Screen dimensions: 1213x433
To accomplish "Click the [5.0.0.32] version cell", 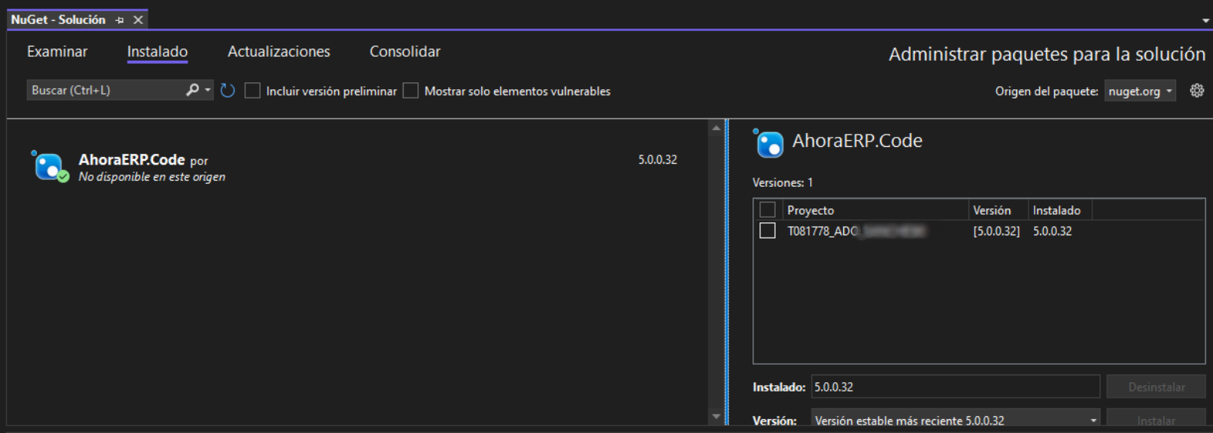I will (x=996, y=231).
